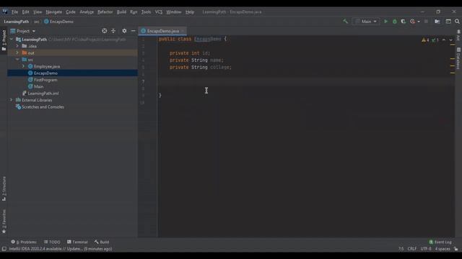The width and height of the screenshot is (462, 259).
Task: Open the Navigate menu
Action: point(54,12)
